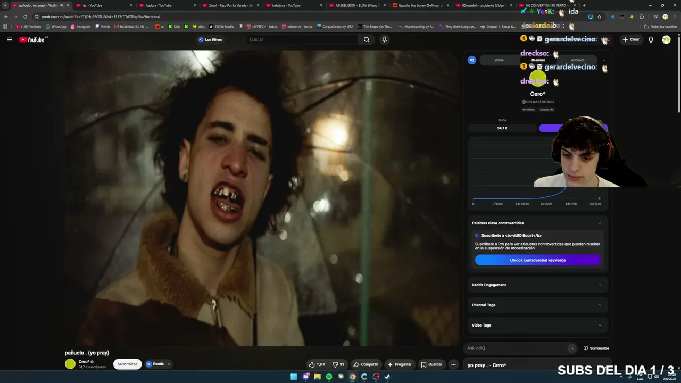681x383 pixels.
Task: Open the WhatsApp bookmark
Action: pos(56,27)
